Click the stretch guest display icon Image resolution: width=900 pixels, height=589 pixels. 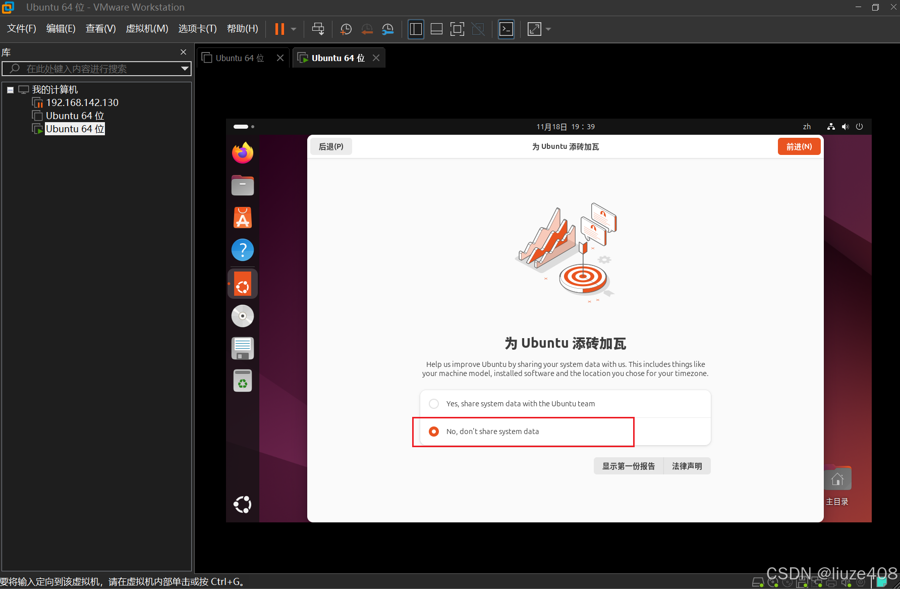click(534, 29)
